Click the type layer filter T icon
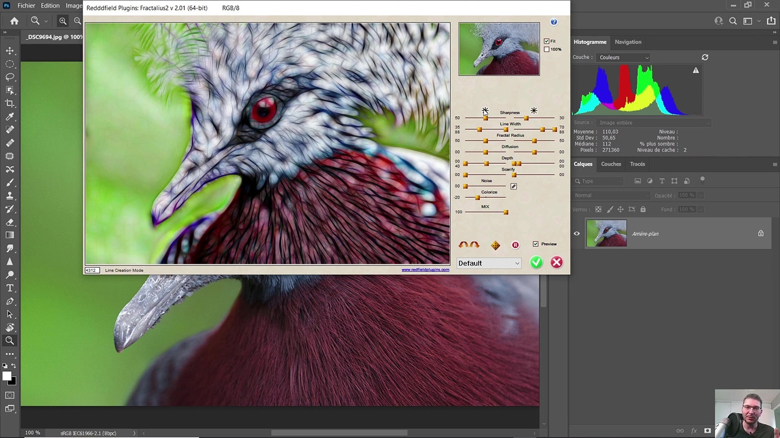Image resolution: width=780 pixels, height=438 pixels. click(x=662, y=181)
